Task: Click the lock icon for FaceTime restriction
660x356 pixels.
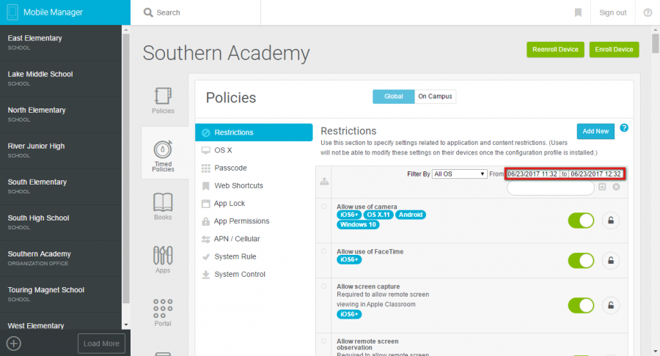Action: 610,260
